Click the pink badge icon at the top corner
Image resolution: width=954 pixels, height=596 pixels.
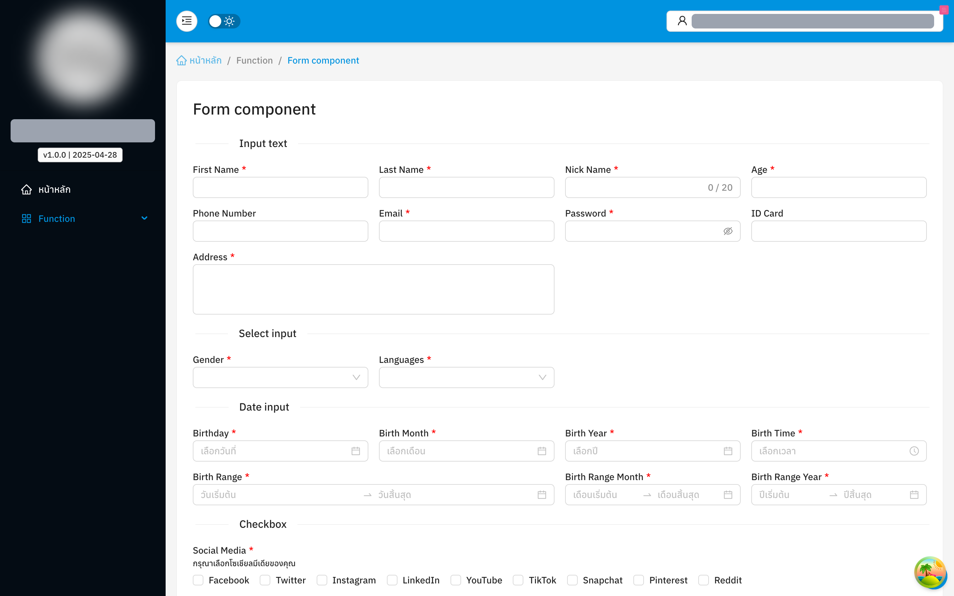point(944,10)
